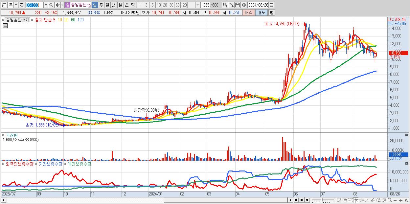Click the 전 button
Image resolution: width=410 pixels, height=204 pixels.
click(x=22, y=5)
